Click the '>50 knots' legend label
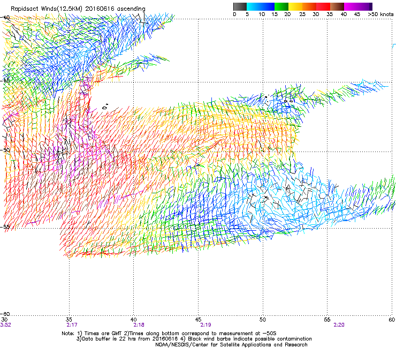 click(380, 14)
